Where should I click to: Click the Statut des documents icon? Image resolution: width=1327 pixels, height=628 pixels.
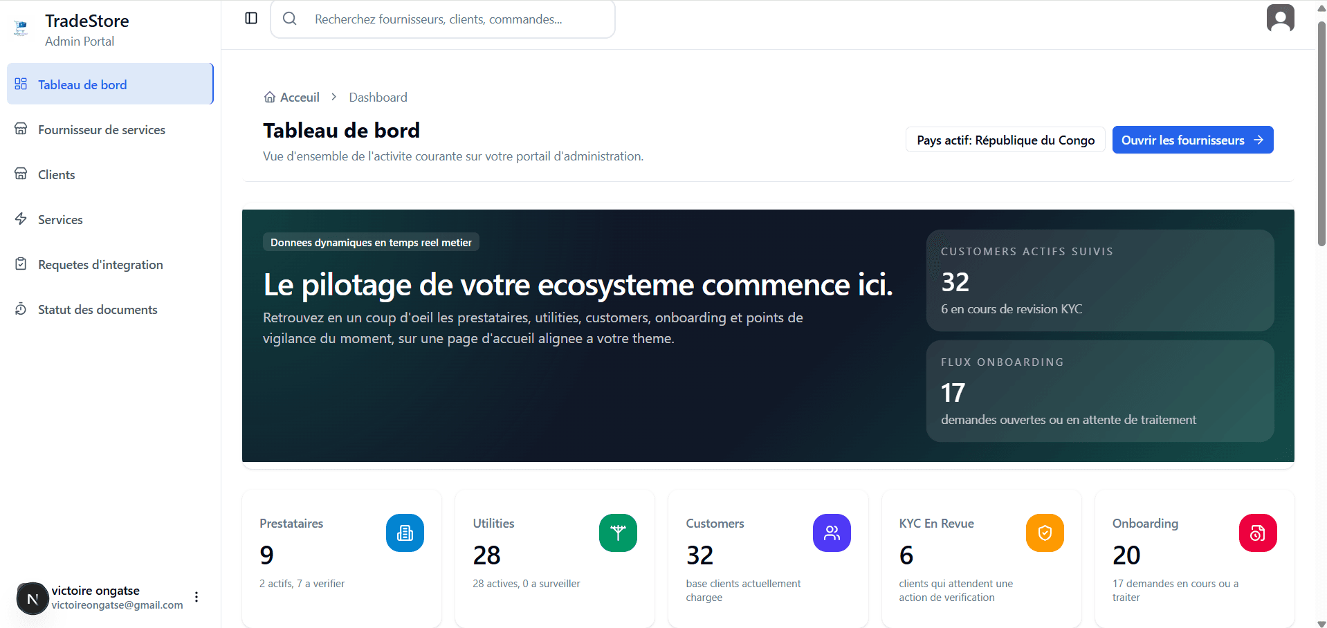point(21,308)
